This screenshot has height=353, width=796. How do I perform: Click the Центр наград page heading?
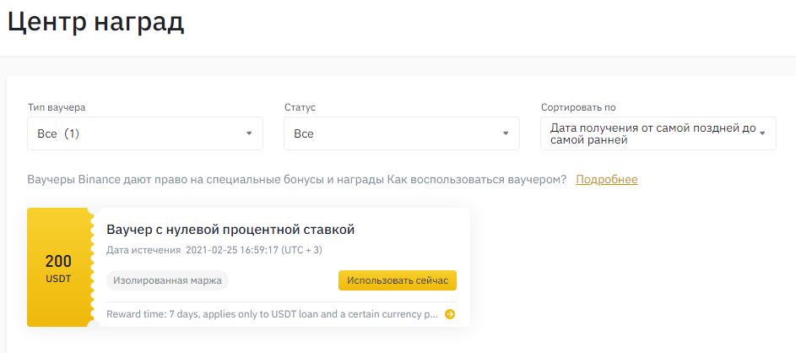click(x=95, y=23)
